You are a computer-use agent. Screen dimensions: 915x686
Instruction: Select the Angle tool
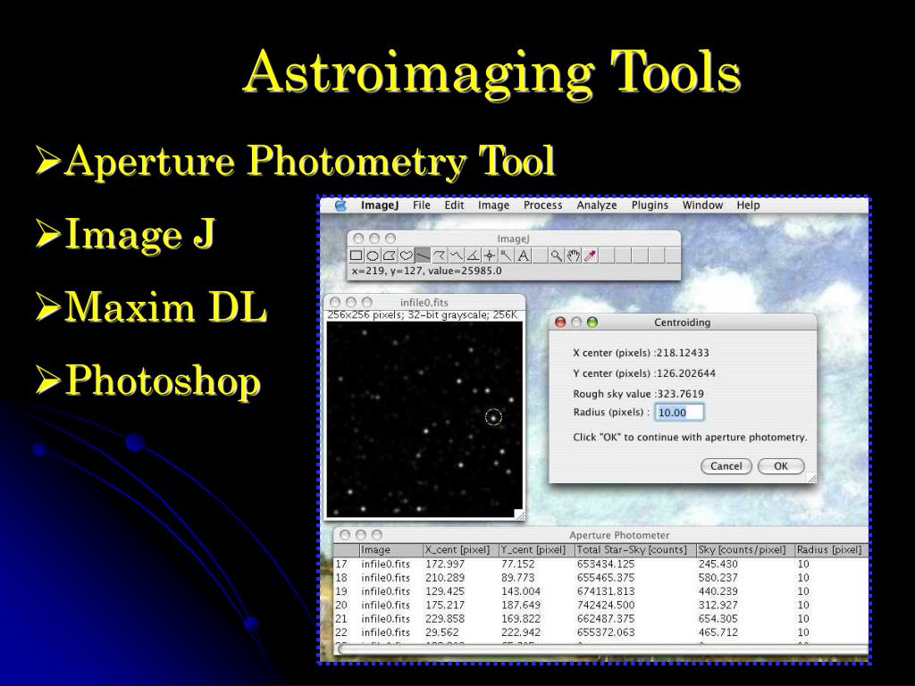point(474,255)
